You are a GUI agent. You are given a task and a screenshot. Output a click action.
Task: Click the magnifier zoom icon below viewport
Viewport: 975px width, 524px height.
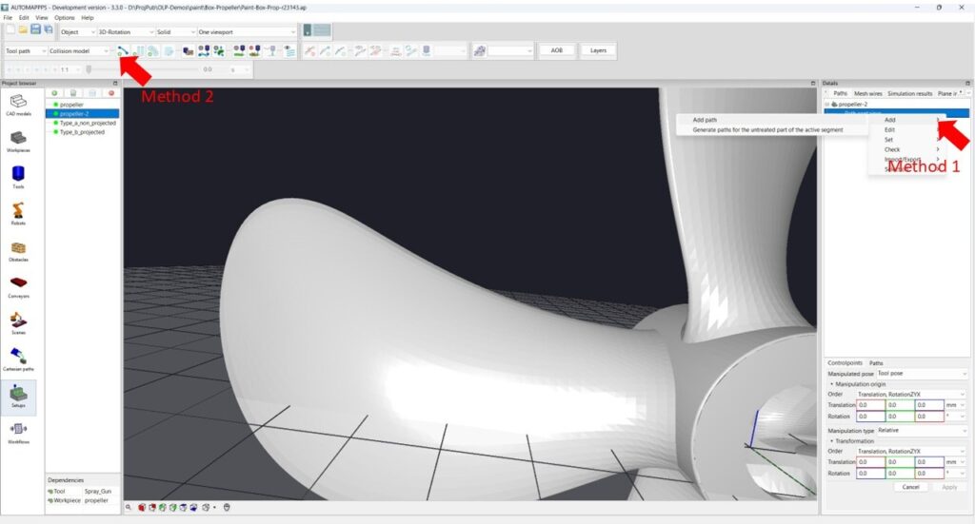[x=129, y=507]
